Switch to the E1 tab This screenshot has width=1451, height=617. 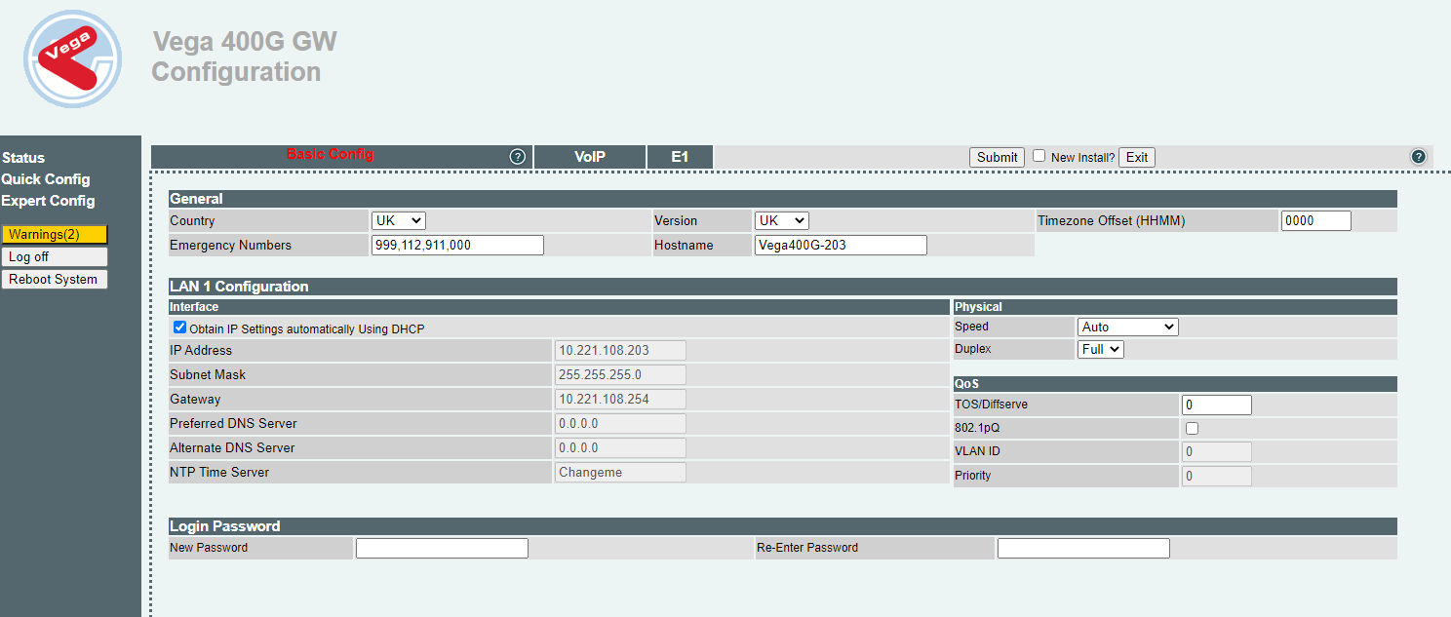[x=680, y=157]
